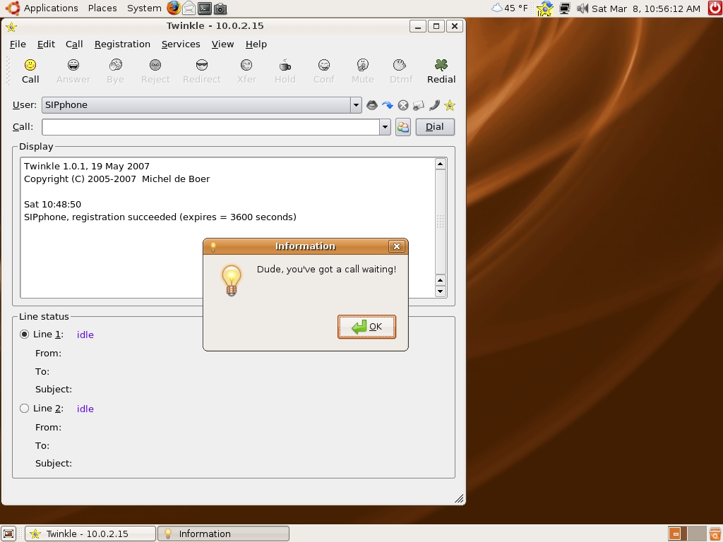Open the address book people icon
723x542 pixels.
pos(403,127)
